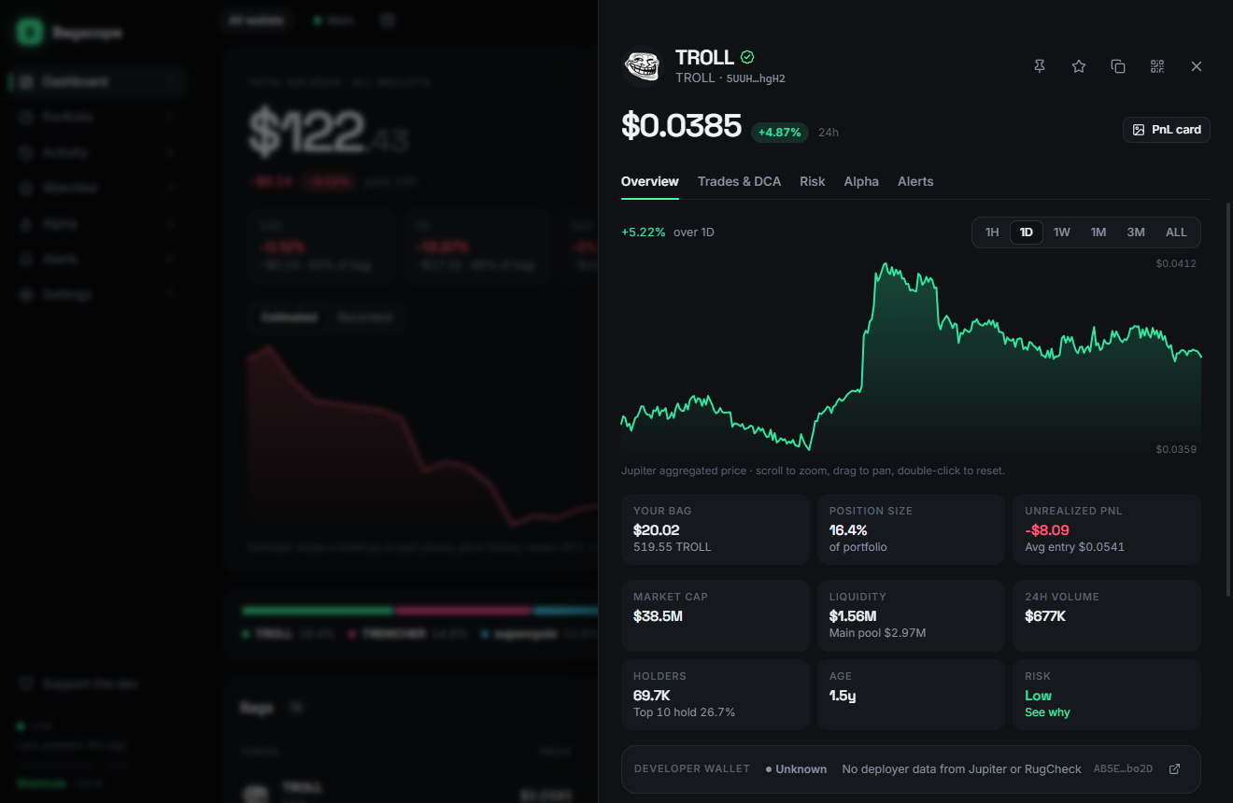Open developer wallet external link icon
Image resolution: width=1233 pixels, height=803 pixels.
pyautogui.click(x=1175, y=769)
